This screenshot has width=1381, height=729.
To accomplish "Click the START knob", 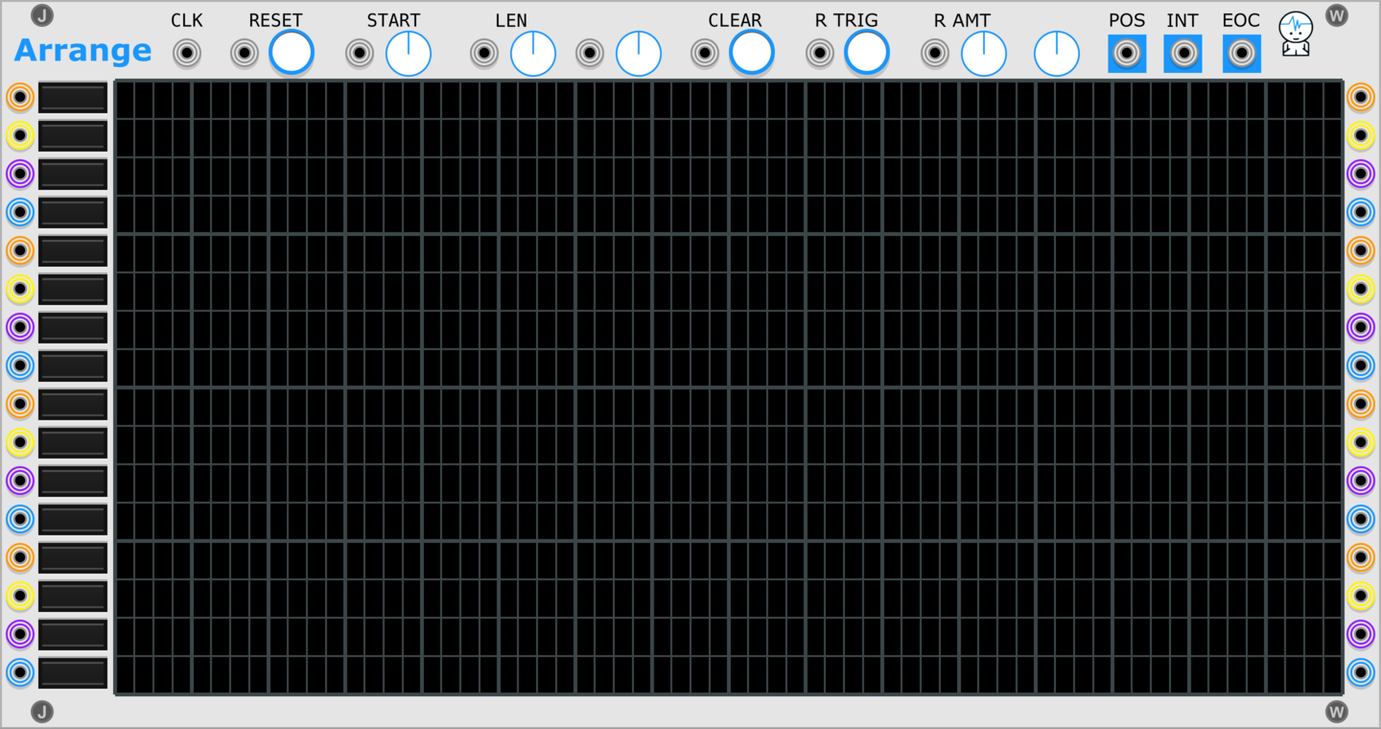I will tap(409, 54).
